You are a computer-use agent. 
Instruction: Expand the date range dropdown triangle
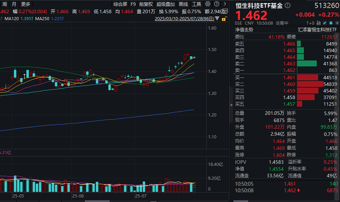[217, 19]
